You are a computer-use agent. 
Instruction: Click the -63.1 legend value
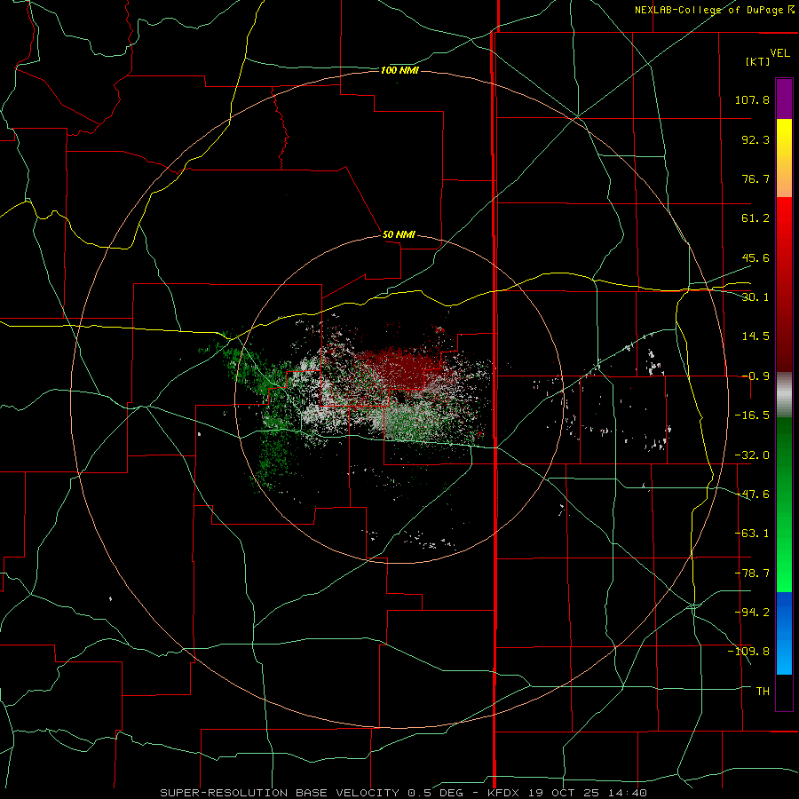pyautogui.click(x=752, y=534)
